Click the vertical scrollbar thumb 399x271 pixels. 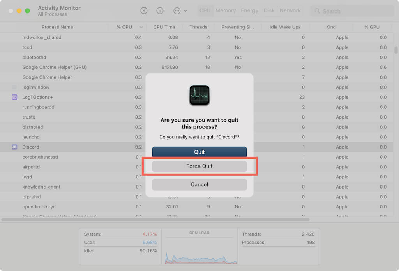[x=396, y=50]
